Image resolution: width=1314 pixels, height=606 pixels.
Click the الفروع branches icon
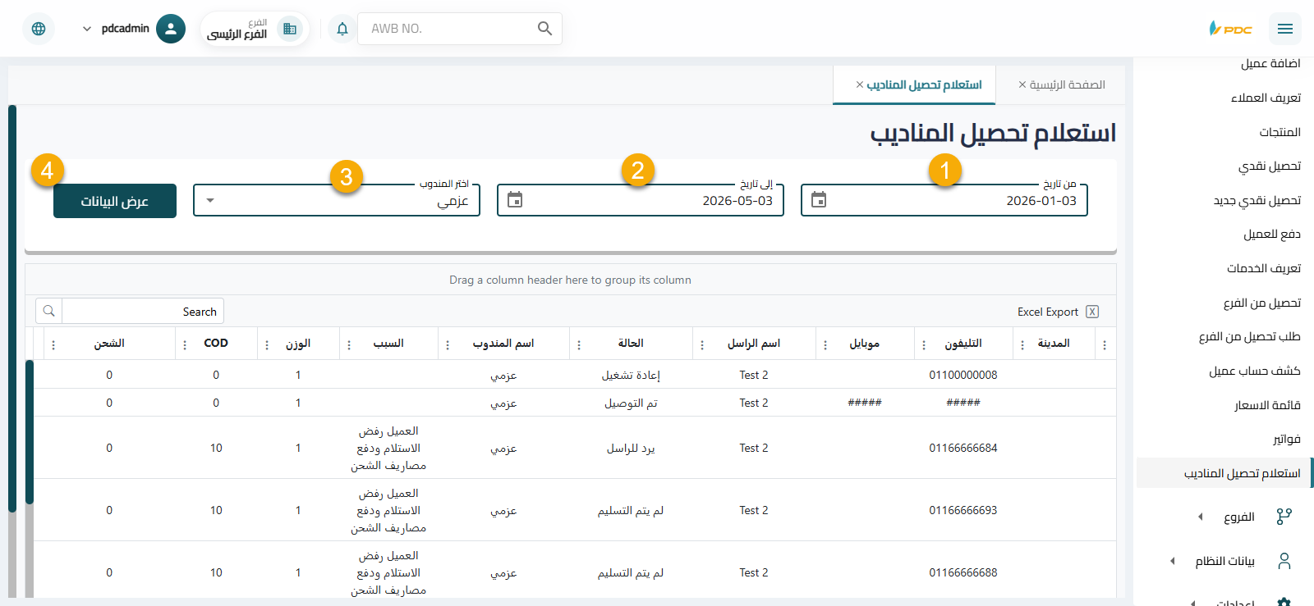[x=1284, y=517]
